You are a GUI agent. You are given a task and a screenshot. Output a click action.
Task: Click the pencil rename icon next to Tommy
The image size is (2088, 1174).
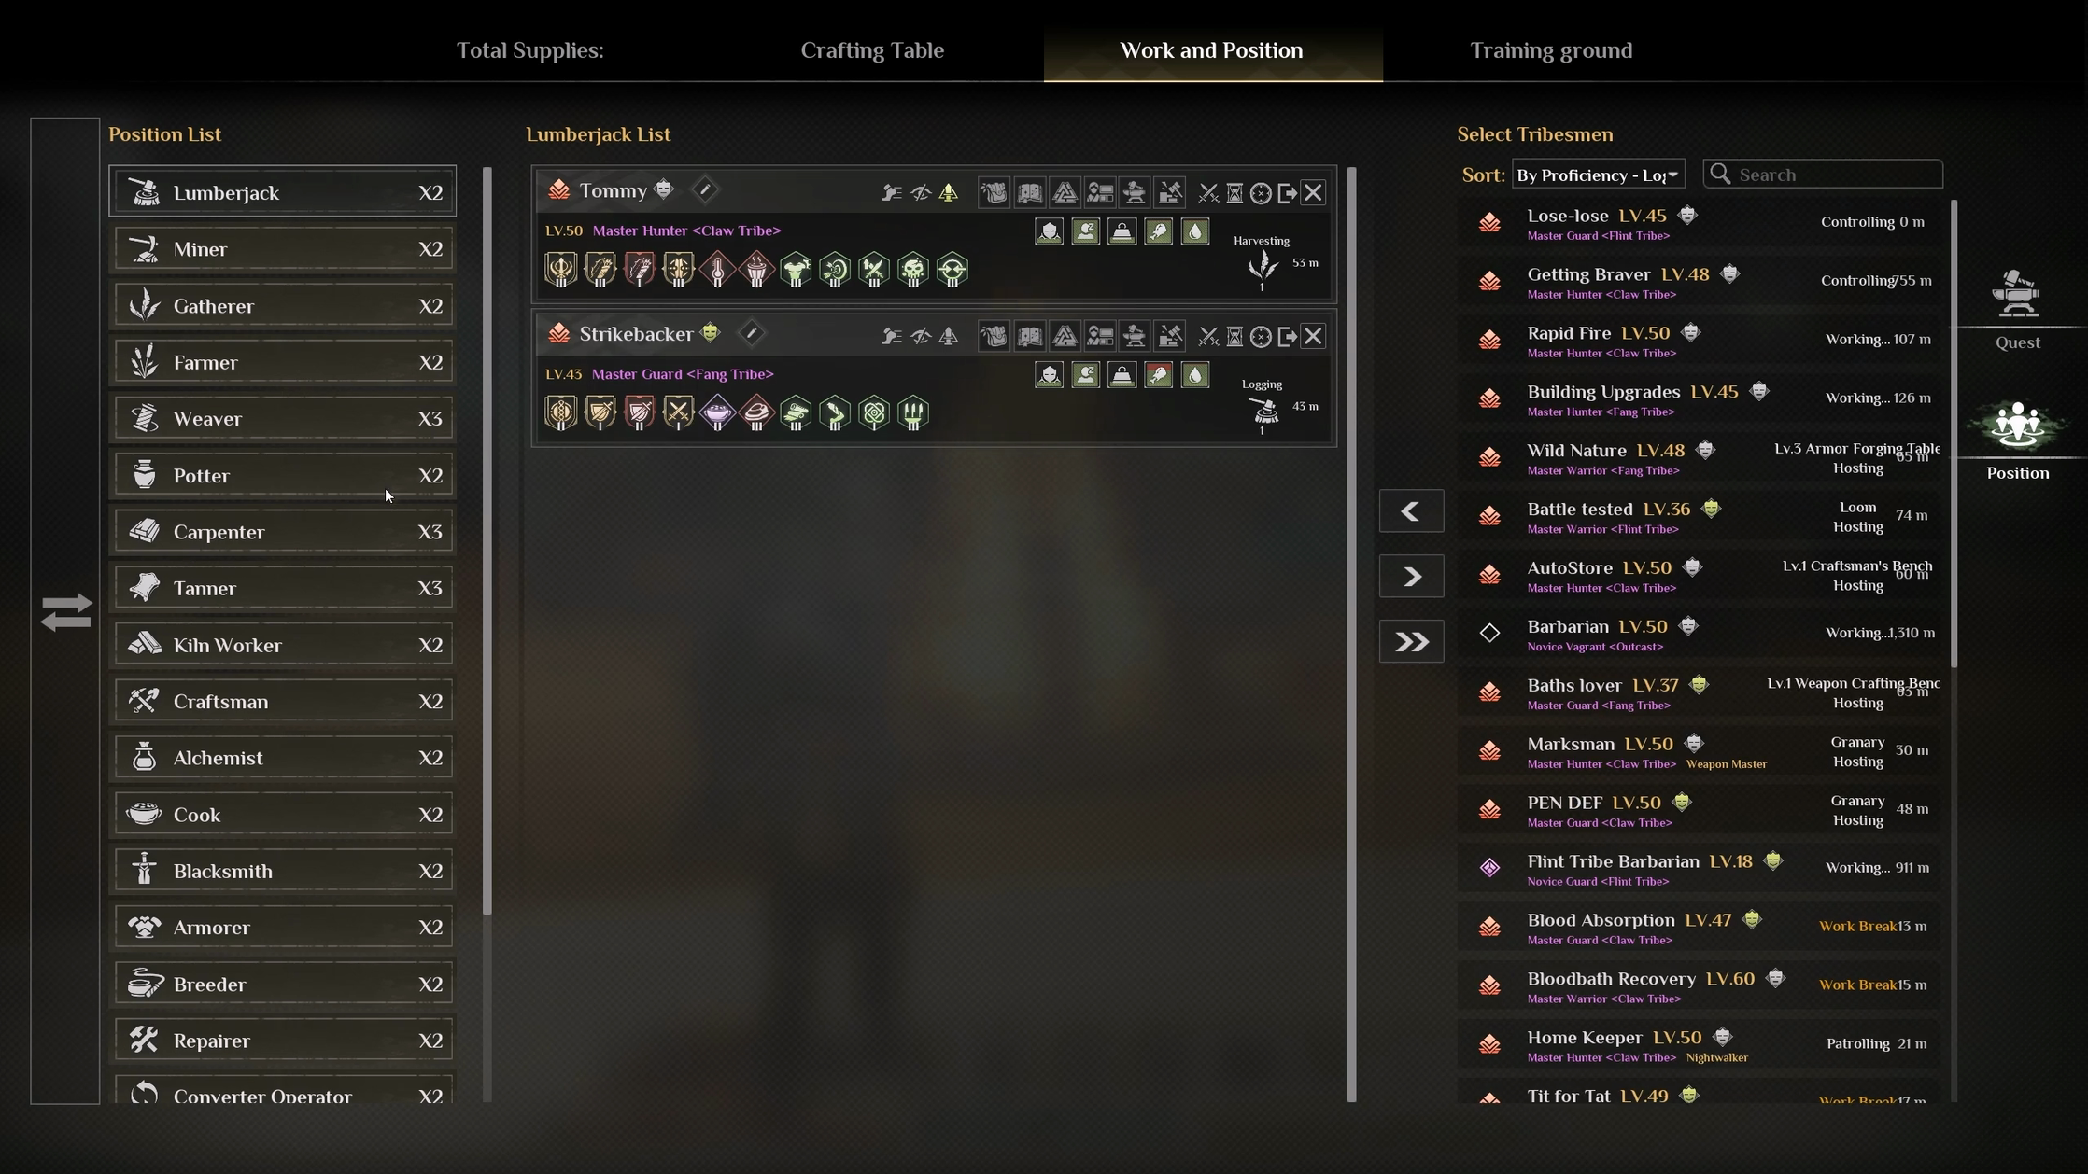(x=705, y=190)
